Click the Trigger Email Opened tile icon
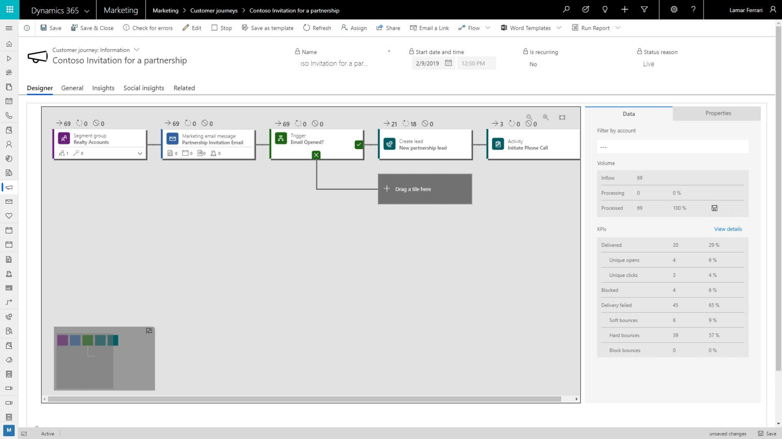 tap(281, 138)
